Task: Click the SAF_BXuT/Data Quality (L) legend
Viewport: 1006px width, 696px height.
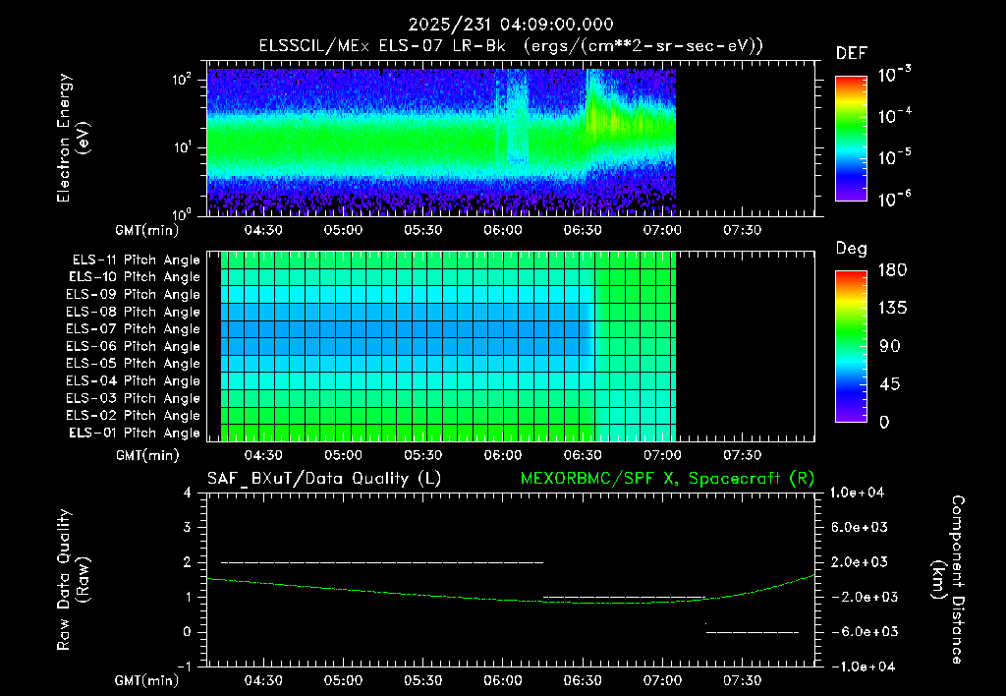Action: tap(324, 479)
